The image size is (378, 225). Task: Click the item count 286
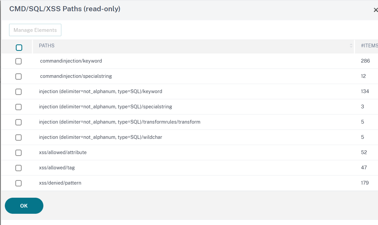(365, 61)
